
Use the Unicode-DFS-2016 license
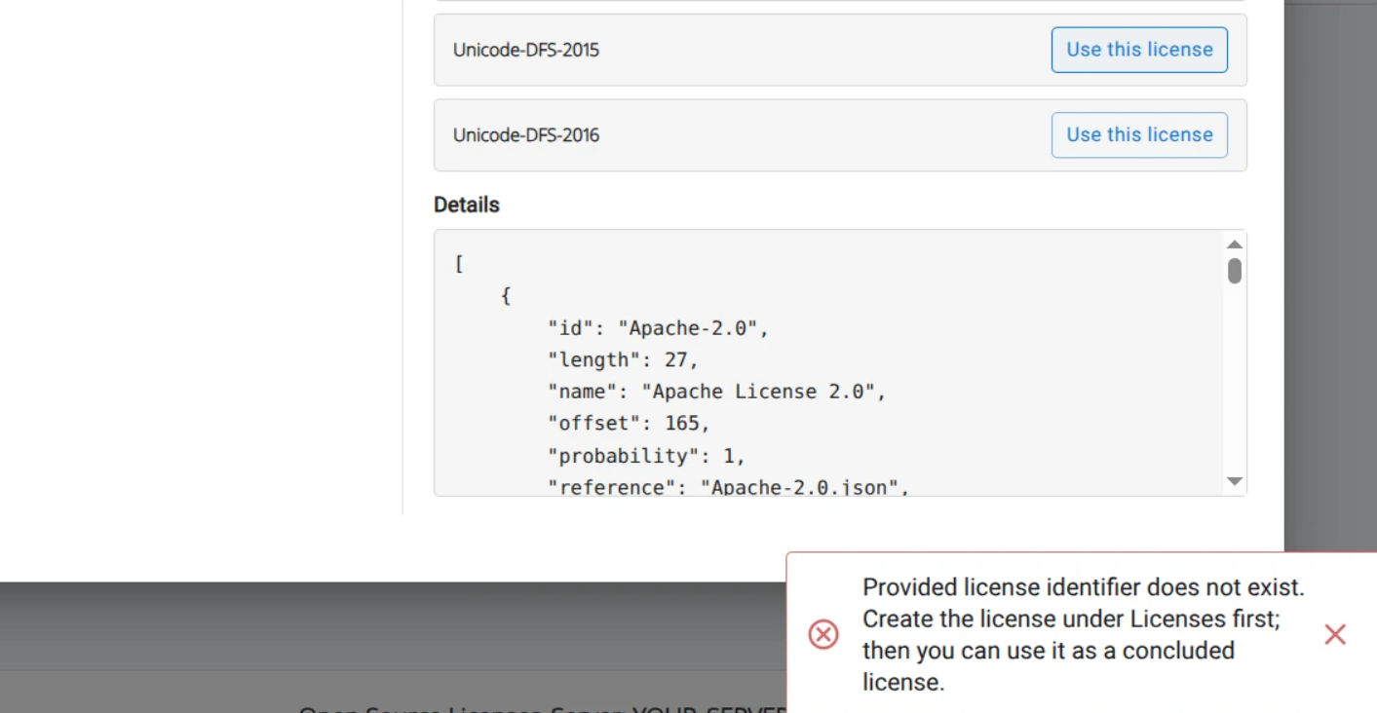(1139, 134)
